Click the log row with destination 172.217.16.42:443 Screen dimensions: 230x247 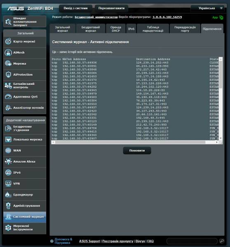[x=135, y=70]
